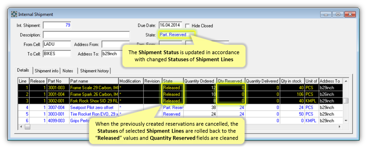This screenshot has height=148, width=367.
Task: Open the Shipment history tab
Action: [94, 71]
